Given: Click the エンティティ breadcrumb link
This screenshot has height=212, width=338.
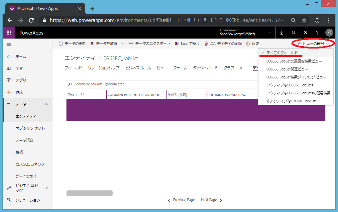Looking at the screenshot, I should point(80,58).
